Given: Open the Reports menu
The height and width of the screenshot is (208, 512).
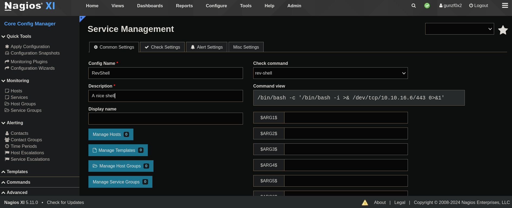Looking at the screenshot, I should pos(184,6).
